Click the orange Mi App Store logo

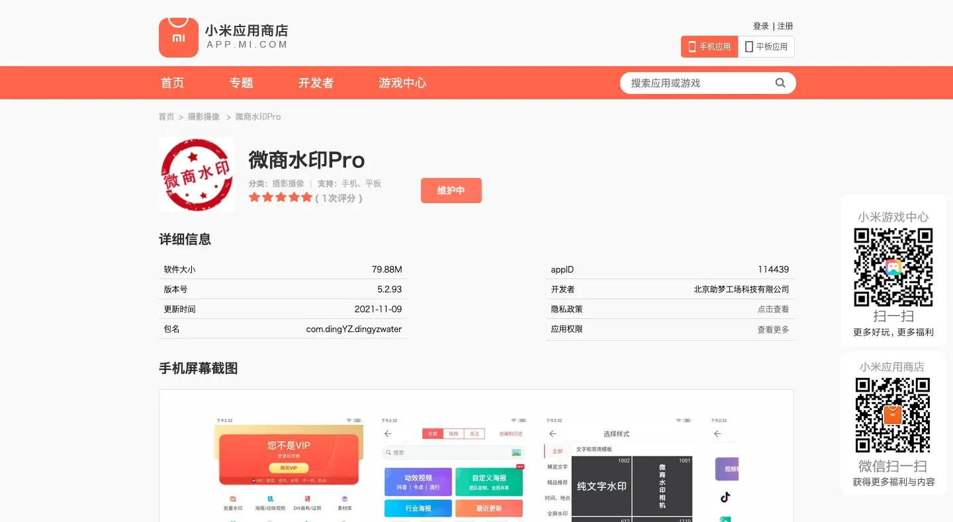tap(179, 38)
